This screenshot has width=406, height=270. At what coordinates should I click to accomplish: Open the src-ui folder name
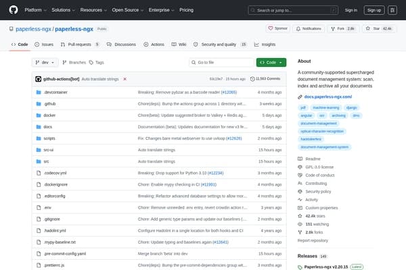pos(49,150)
